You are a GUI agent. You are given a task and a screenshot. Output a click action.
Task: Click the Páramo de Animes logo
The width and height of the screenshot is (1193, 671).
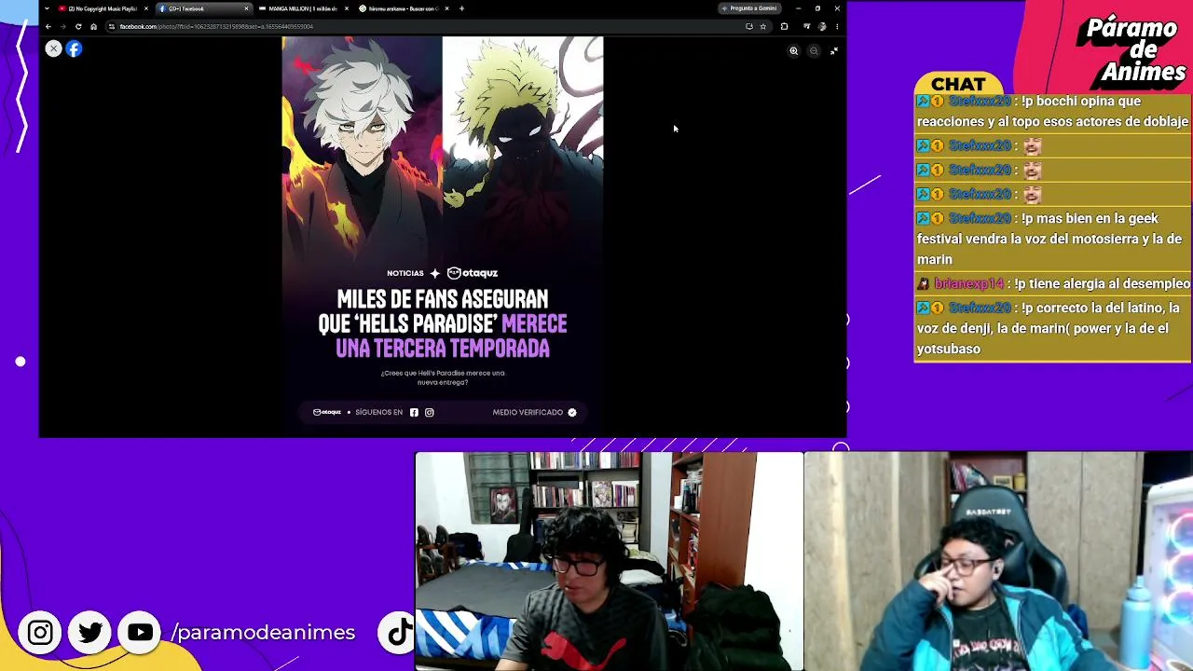[x=1132, y=51]
